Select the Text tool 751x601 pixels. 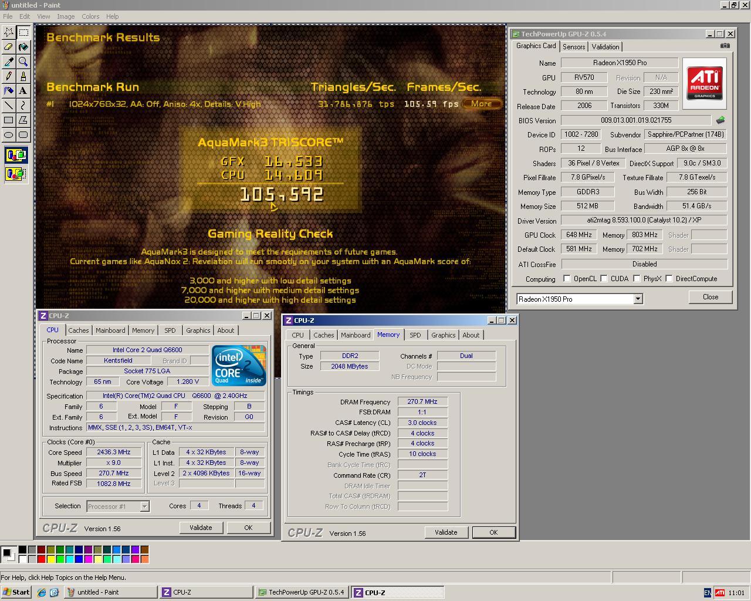(x=23, y=91)
